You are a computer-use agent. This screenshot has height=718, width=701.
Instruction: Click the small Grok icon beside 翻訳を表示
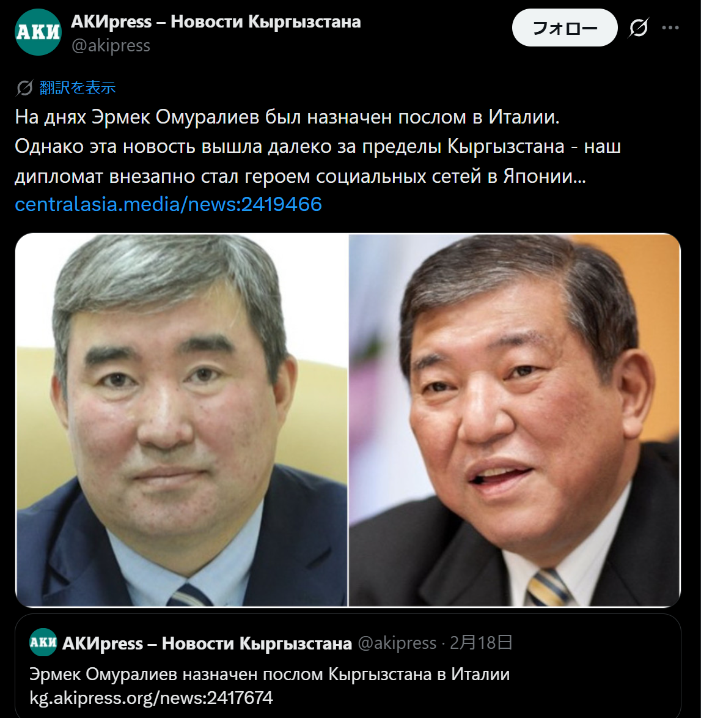[24, 87]
